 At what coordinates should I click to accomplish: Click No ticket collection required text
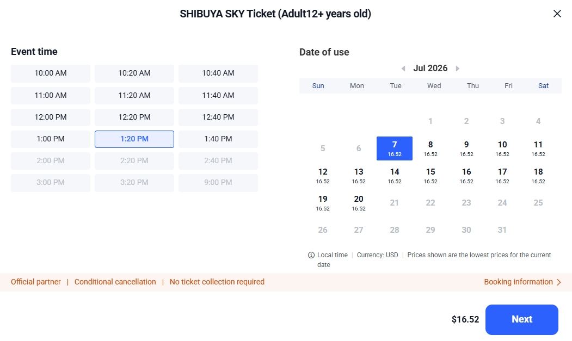point(217,282)
